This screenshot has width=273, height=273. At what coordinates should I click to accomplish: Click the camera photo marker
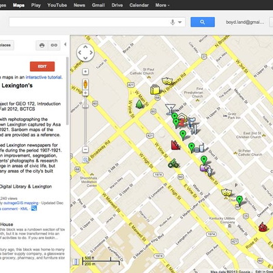(x=205, y=168)
